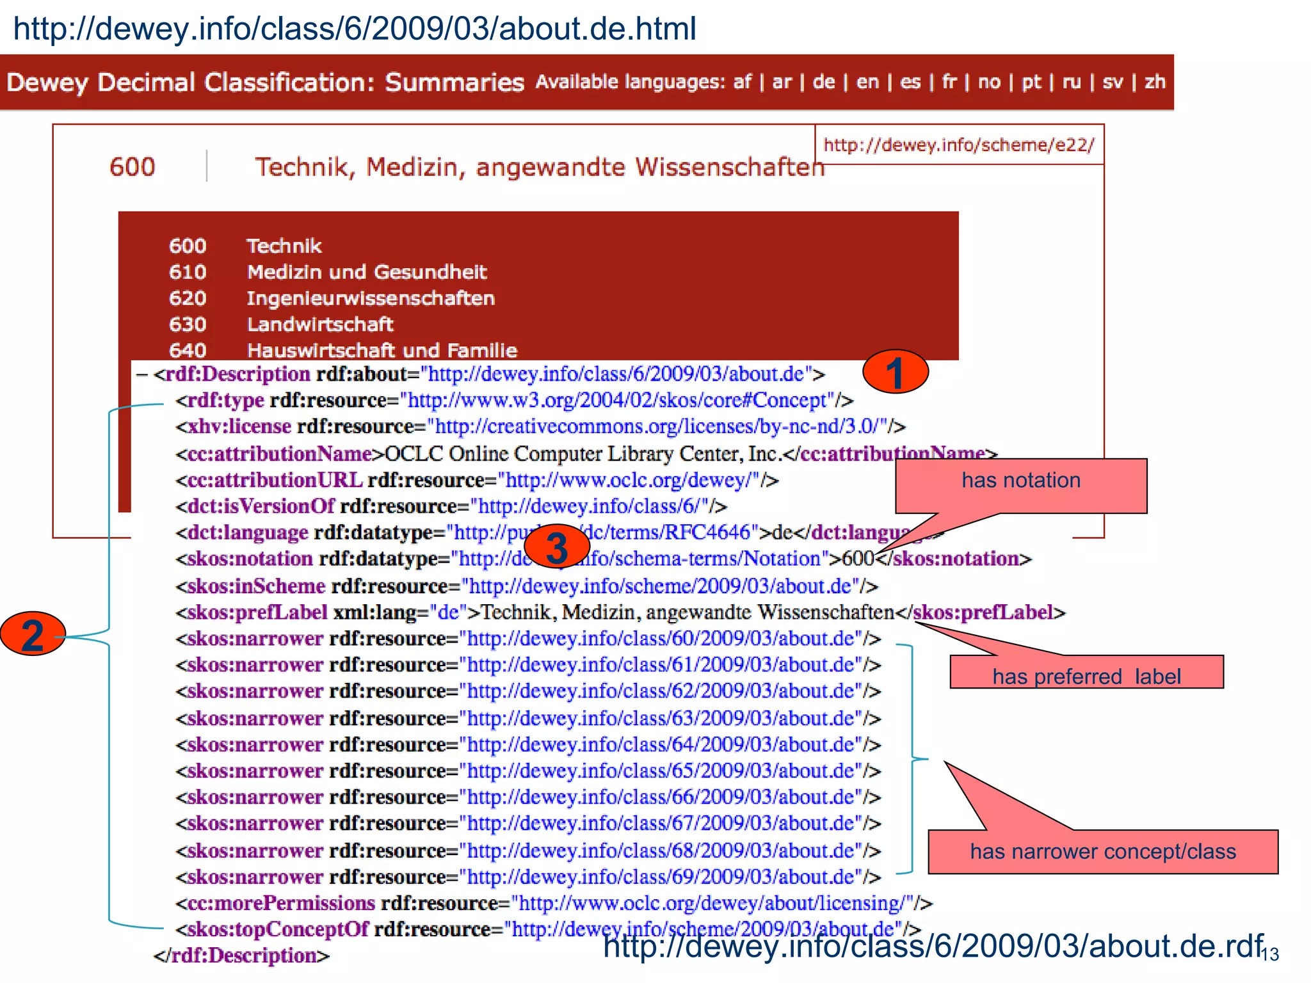1311x983 pixels.
Task: Select skos:narrower class/67 line
Action: click(529, 824)
